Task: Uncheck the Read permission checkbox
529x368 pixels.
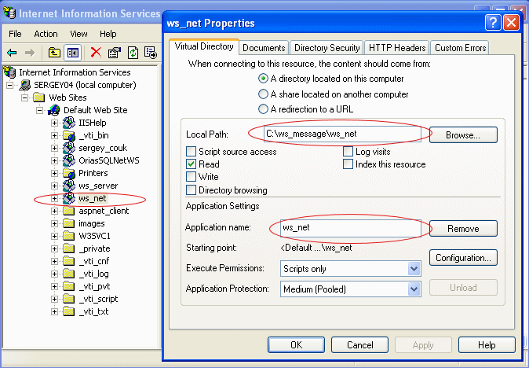Action: coord(191,164)
